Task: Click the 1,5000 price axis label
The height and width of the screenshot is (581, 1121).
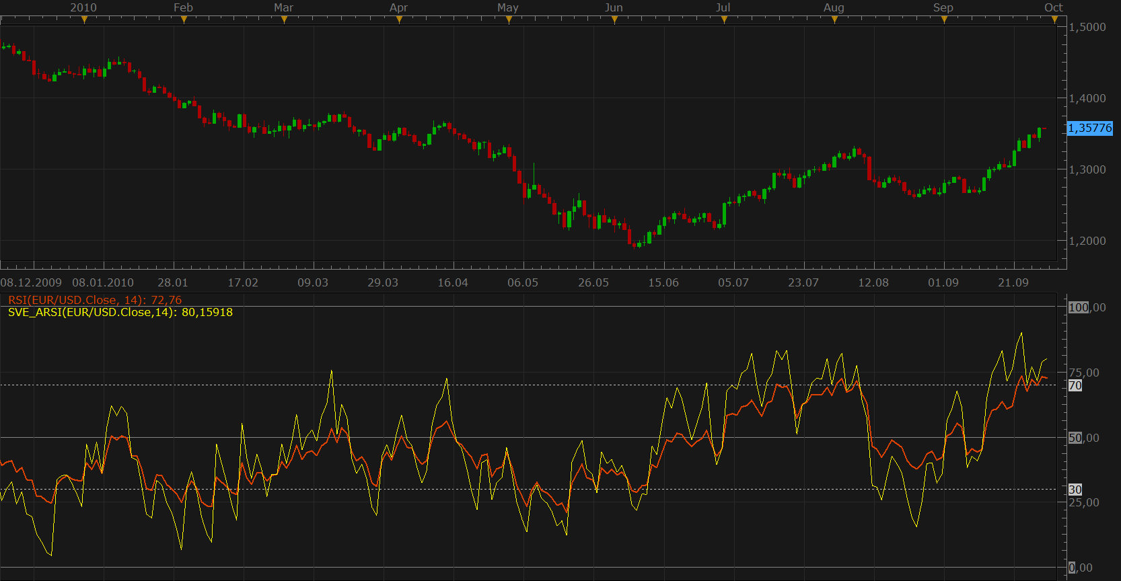Action: pyautogui.click(x=1087, y=27)
